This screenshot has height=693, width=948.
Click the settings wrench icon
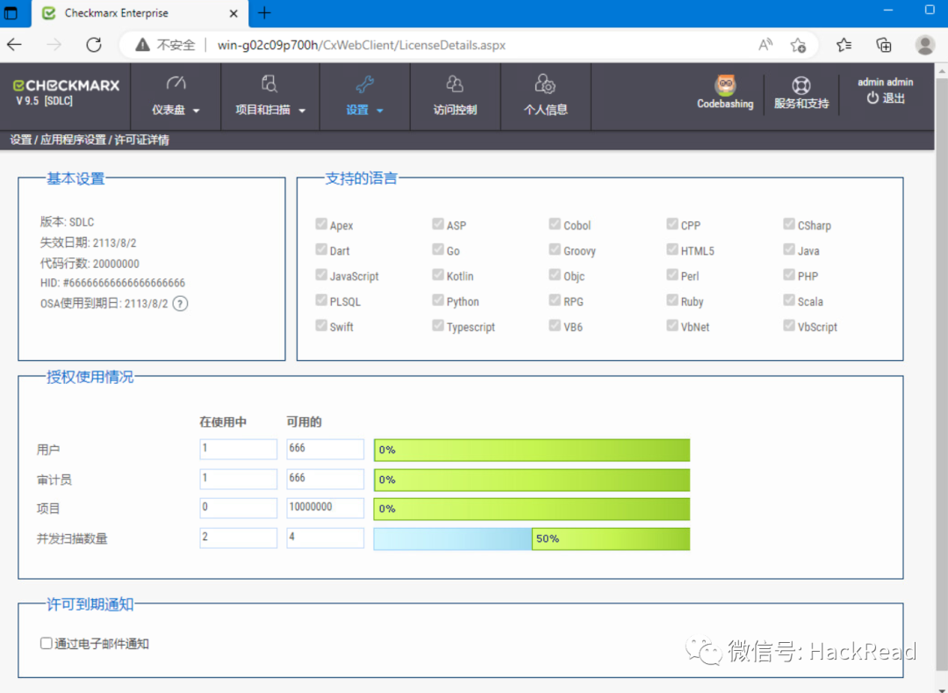pos(364,84)
